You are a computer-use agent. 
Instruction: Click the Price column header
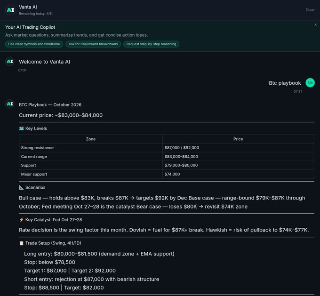[x=238, y=139]
